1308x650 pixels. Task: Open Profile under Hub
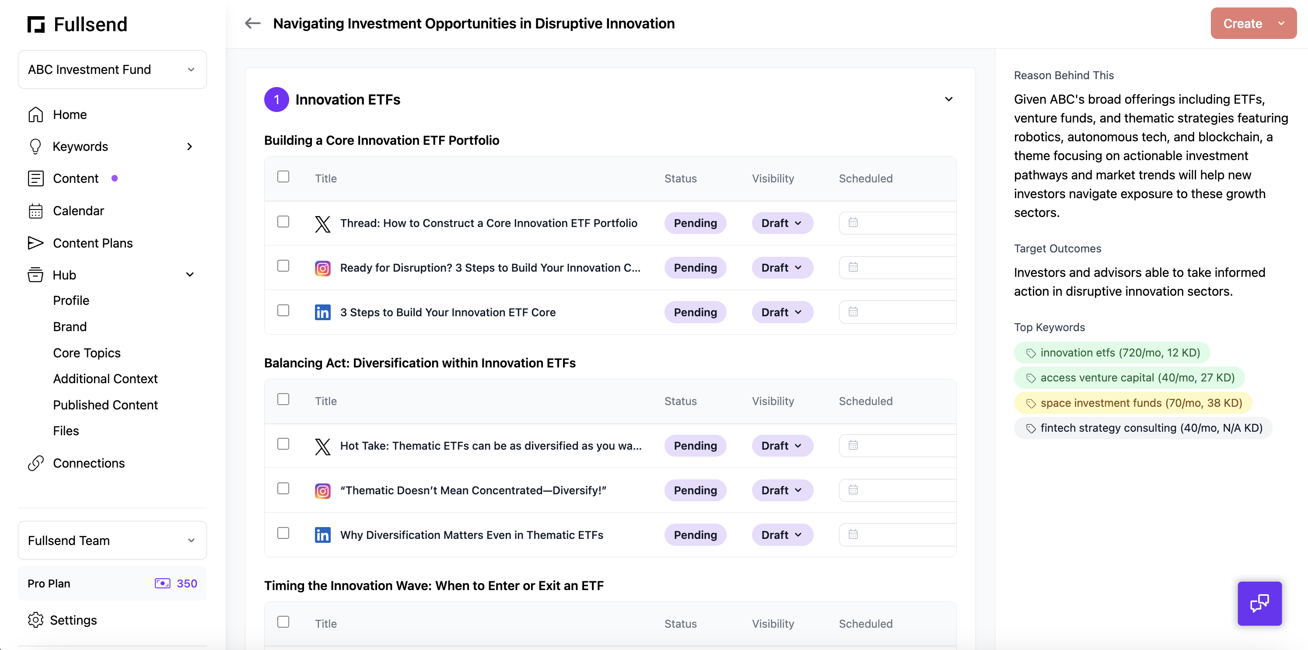tap(71, 301)
